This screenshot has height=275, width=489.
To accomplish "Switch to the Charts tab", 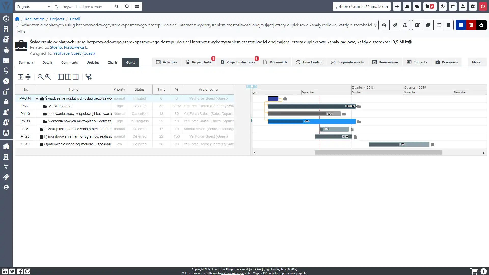I will (113, 62).
